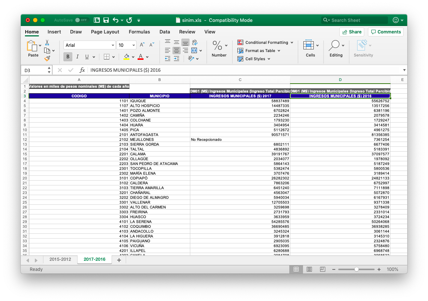The width and height of the screenshot is (428, 301).
Task: Toggle Bold formatting
Action: click(x=68, y=57)
